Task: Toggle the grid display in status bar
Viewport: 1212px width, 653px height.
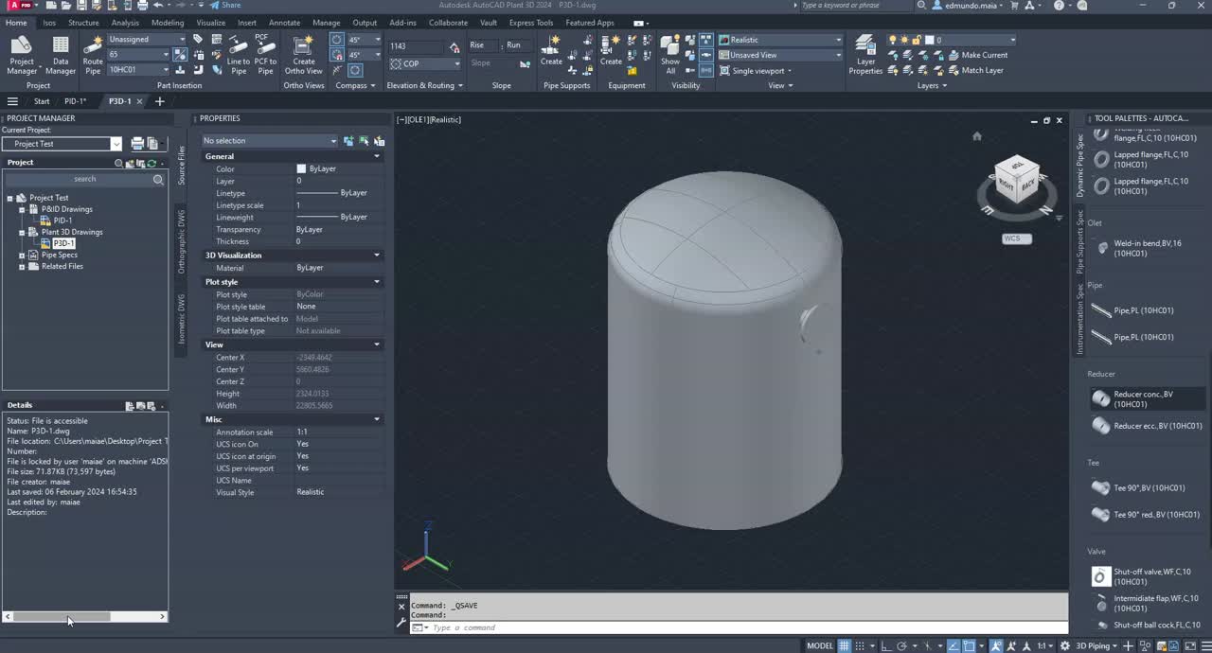Action: coord(844,645)
